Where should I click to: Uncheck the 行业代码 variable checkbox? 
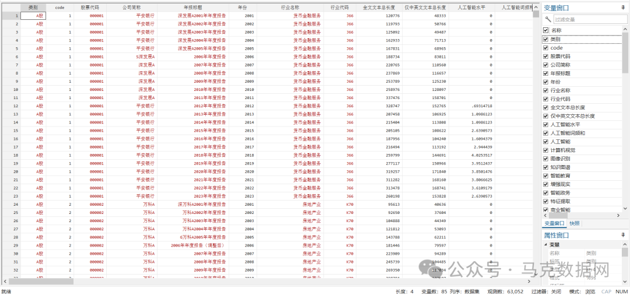[545, 99]
